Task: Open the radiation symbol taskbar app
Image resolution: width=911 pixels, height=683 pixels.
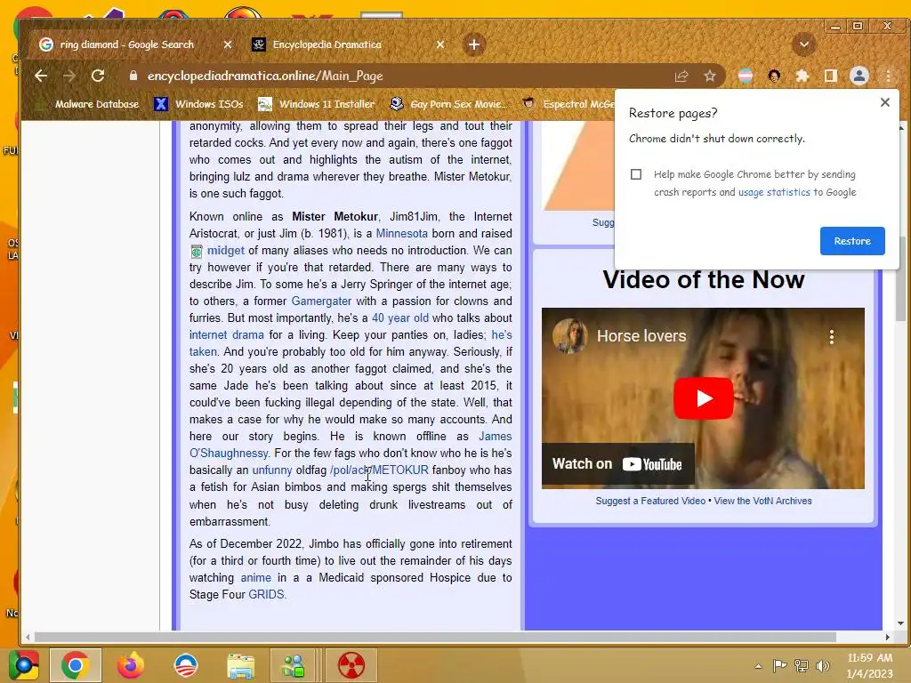Action: [x=351, y=665]
